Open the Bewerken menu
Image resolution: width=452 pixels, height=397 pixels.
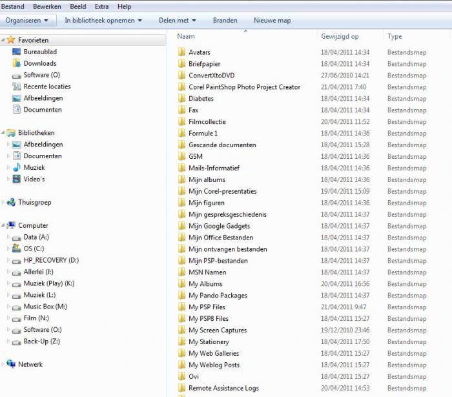pos(47,6)
